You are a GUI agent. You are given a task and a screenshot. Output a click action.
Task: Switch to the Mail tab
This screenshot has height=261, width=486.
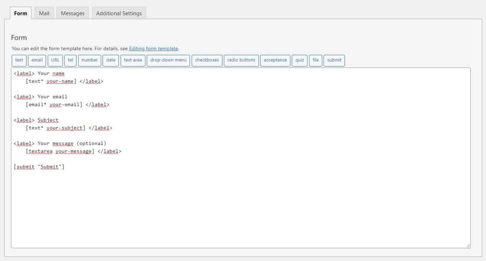click(44, 13)
